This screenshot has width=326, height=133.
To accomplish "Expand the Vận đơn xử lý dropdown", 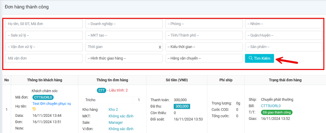I will pos(44,47).
